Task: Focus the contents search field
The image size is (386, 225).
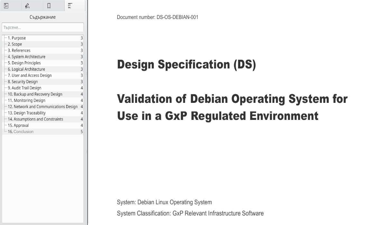Action: 43,27
